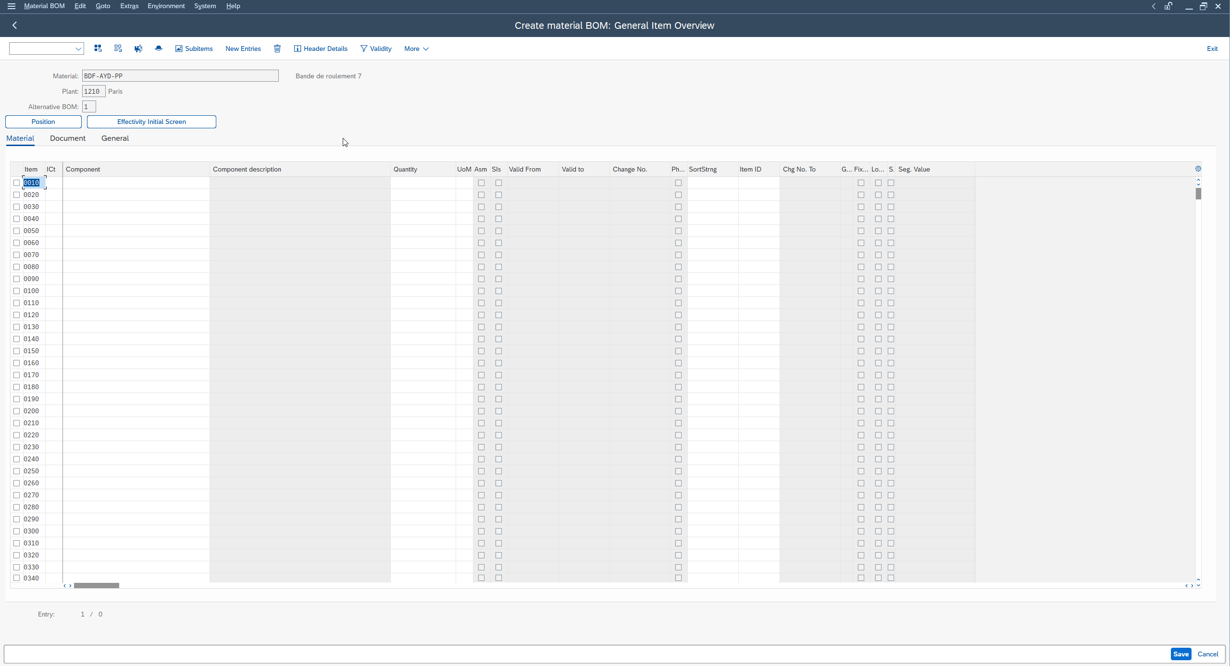
Task: Click the Component description column header
Action: pos(300,169)
